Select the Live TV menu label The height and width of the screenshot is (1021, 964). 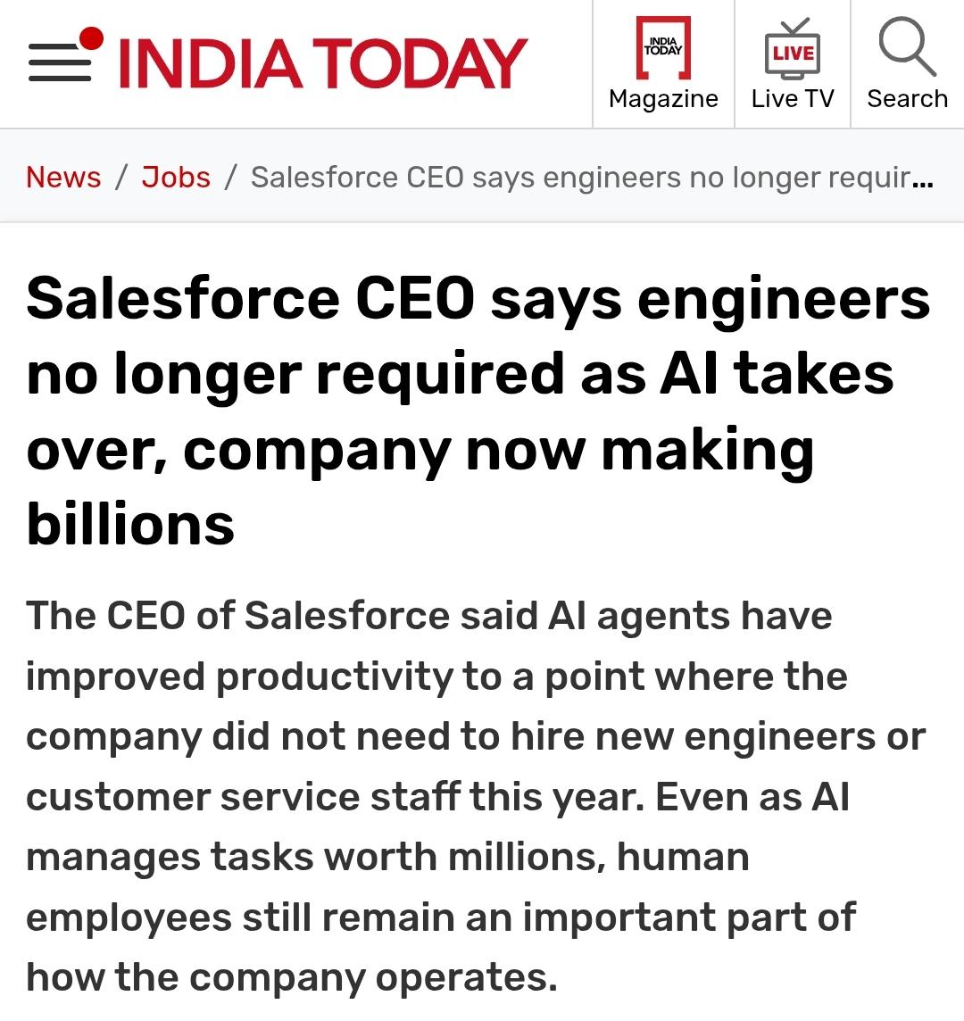click(793, 98)
